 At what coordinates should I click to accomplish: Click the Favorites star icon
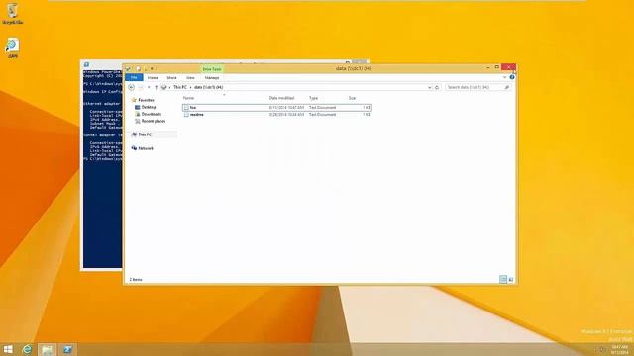134,100
